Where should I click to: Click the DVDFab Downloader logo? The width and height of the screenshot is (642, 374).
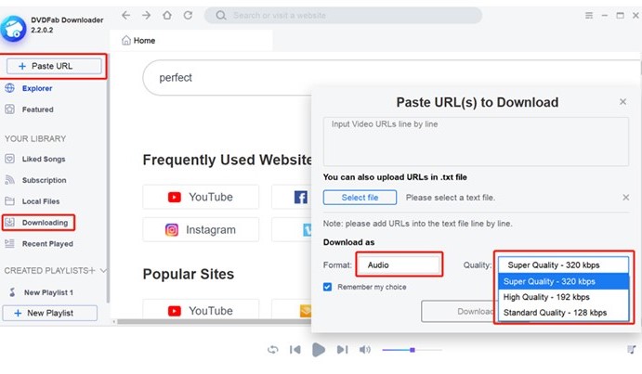click(x=14, y=29)
